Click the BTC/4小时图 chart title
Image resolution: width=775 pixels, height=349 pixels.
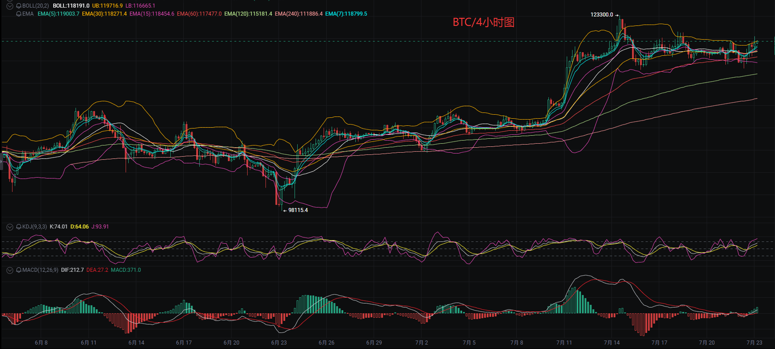pyautogui.click(x=484, y=22)
